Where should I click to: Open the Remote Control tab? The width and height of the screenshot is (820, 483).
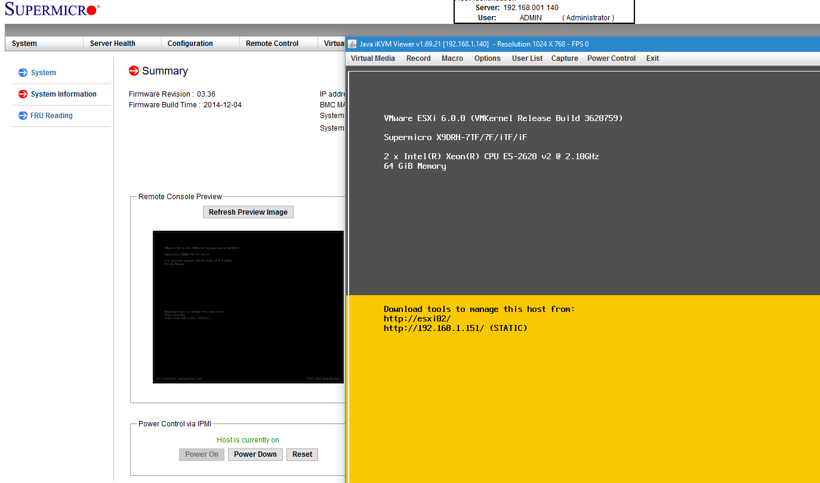pyautogui.click(x=279, y=44)
